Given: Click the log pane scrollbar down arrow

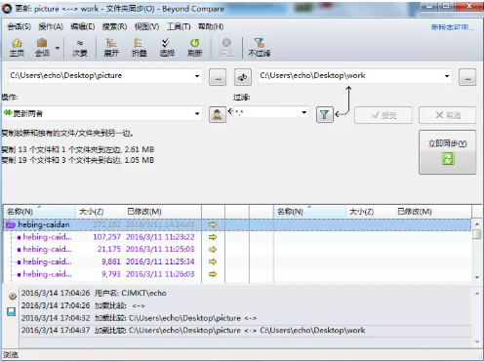Looking at the screenshot, I should click(477, 342).
